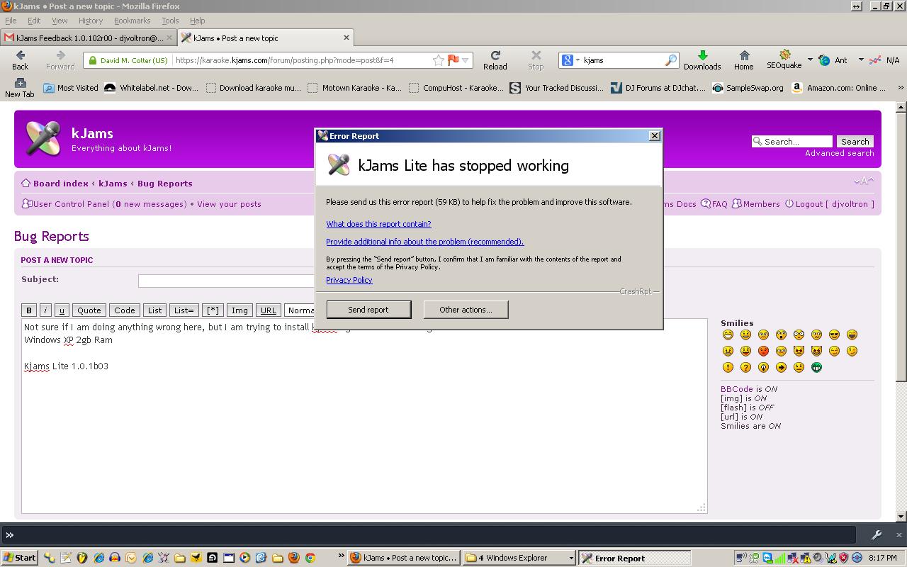Image resolution: width=907 pixels, height=567 pixels.
Task: Click the Firefox Back arrow icon
Action: click(x=20, y=55)
